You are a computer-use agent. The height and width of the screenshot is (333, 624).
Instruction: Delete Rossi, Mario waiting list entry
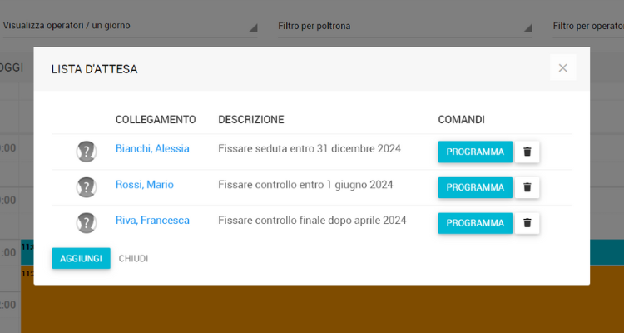tap(527, 187)
